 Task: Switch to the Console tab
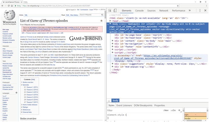click(139, 11)
